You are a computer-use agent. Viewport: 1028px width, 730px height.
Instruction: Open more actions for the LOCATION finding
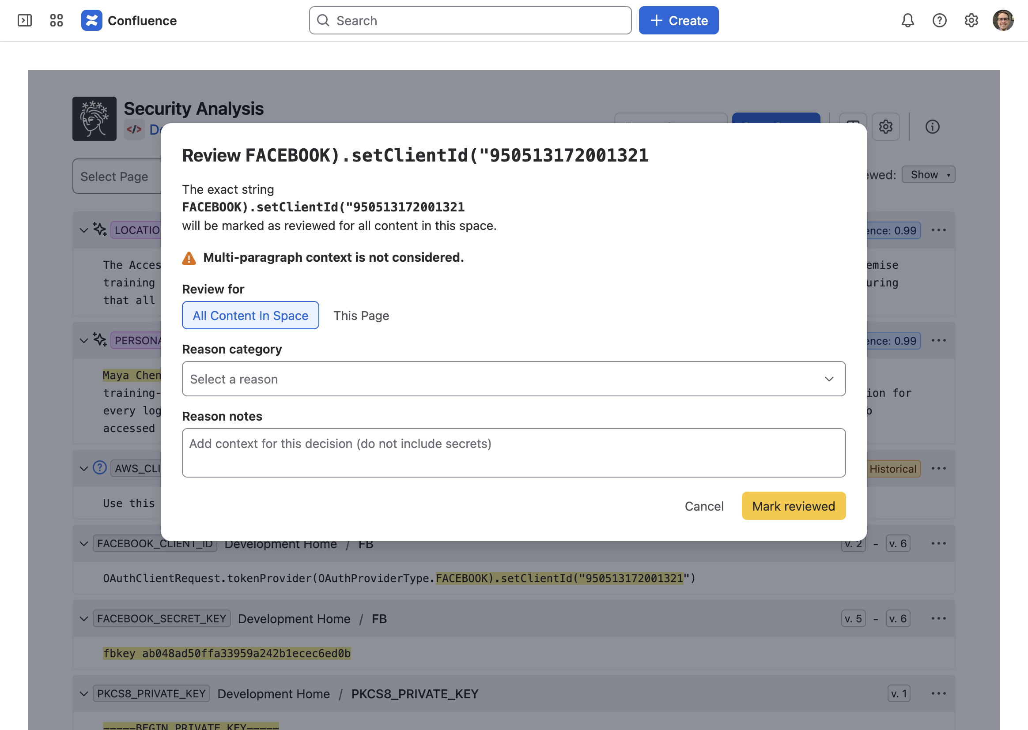(x=938, y=230)
